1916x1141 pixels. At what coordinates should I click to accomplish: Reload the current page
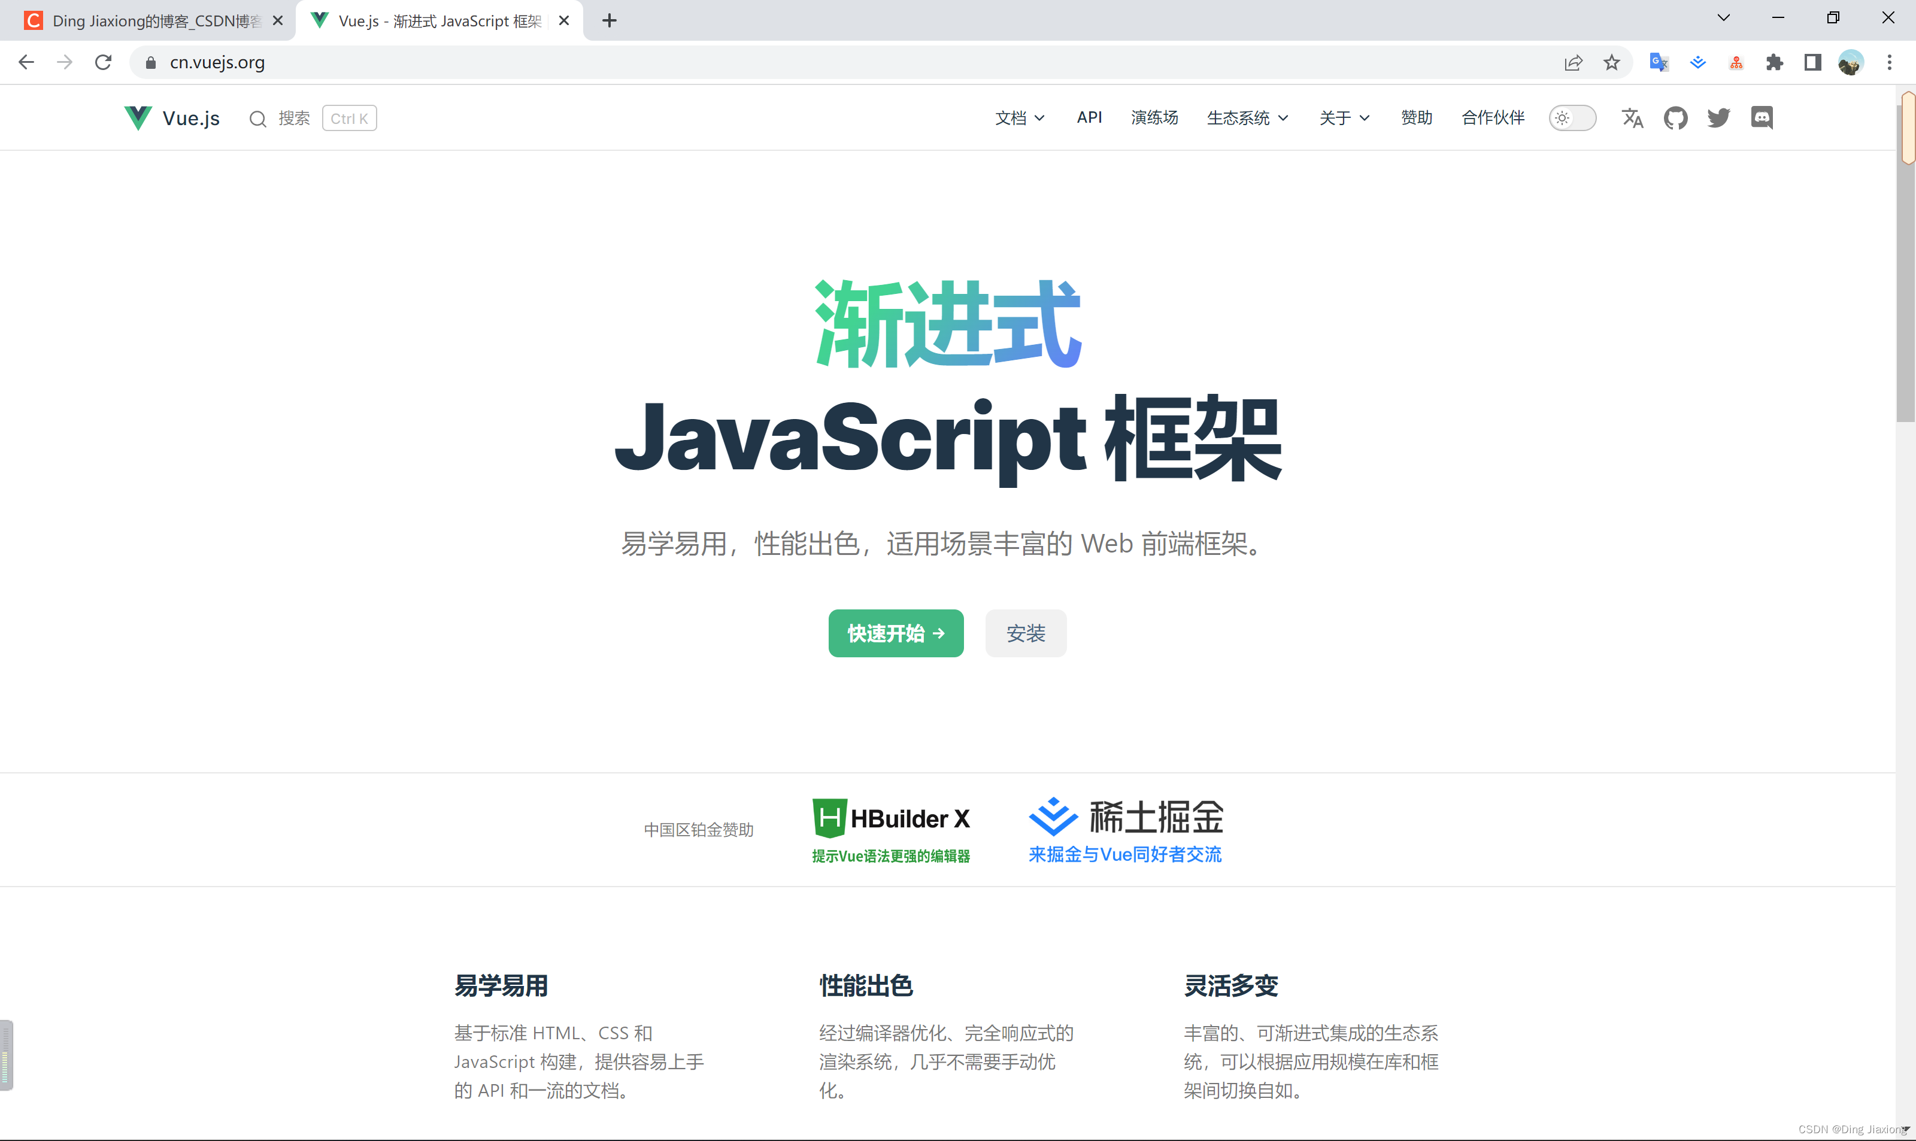(x=103, y=62)
